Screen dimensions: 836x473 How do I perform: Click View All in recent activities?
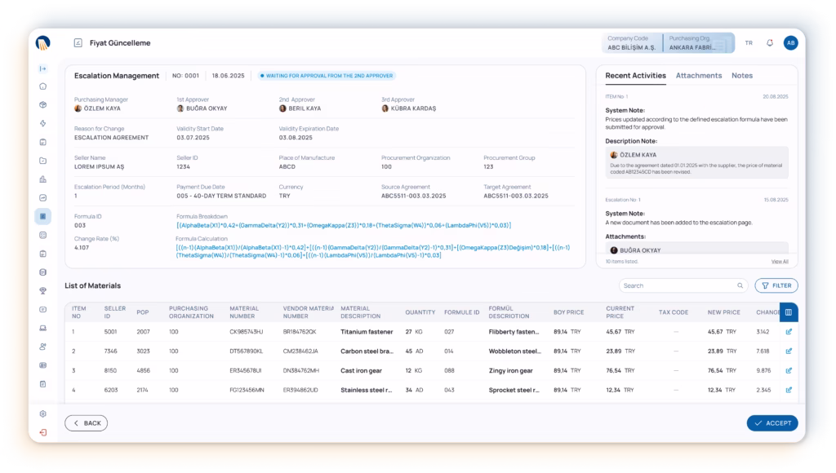780,261
